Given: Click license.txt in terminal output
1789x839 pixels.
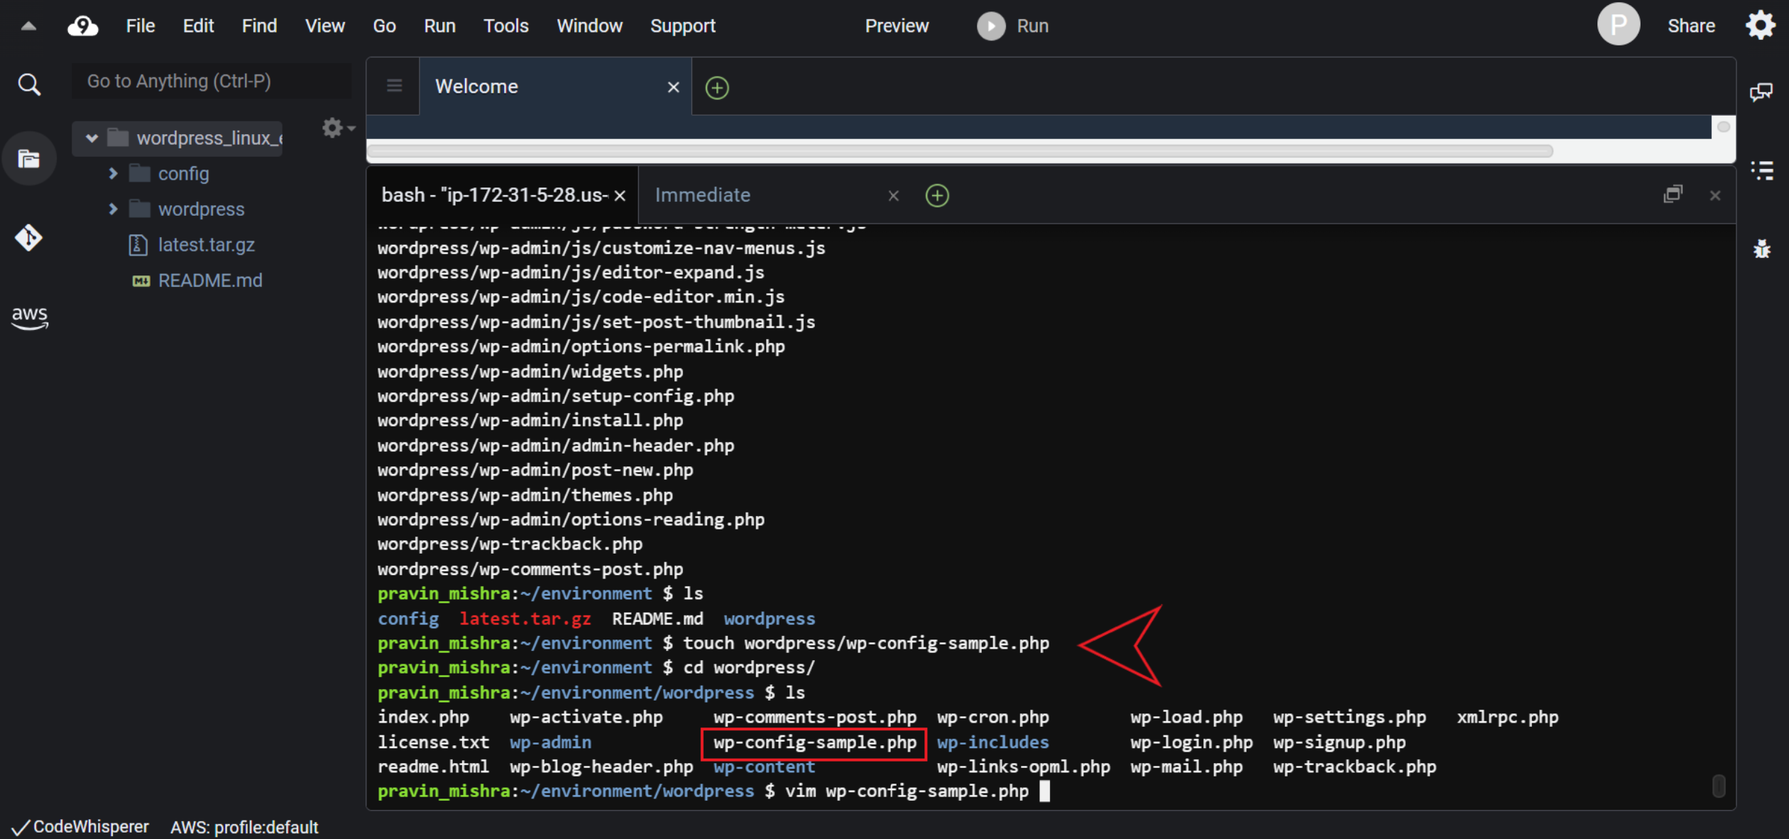Looking at the screenshot, I should [x=433, y=742].
